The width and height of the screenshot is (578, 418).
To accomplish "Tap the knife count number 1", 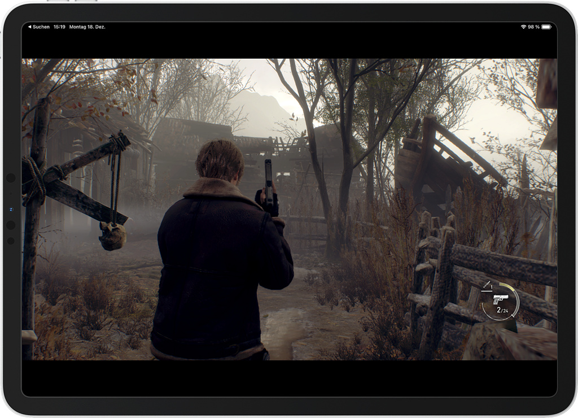I will 492,288.
